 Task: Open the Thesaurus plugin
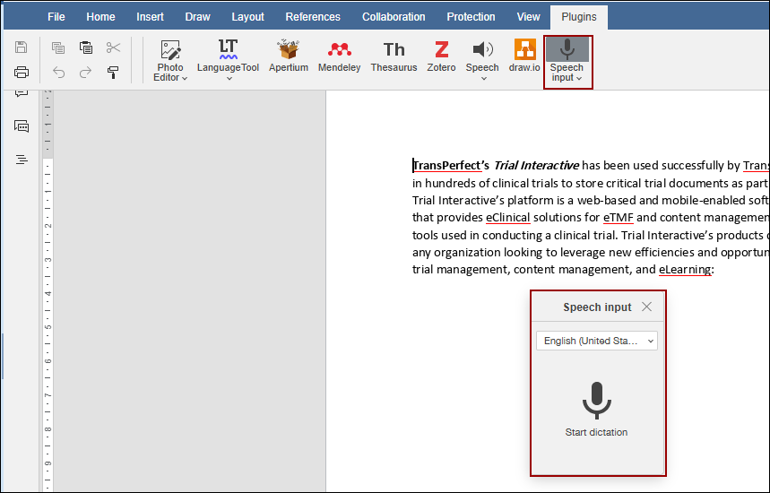point(394,56)
